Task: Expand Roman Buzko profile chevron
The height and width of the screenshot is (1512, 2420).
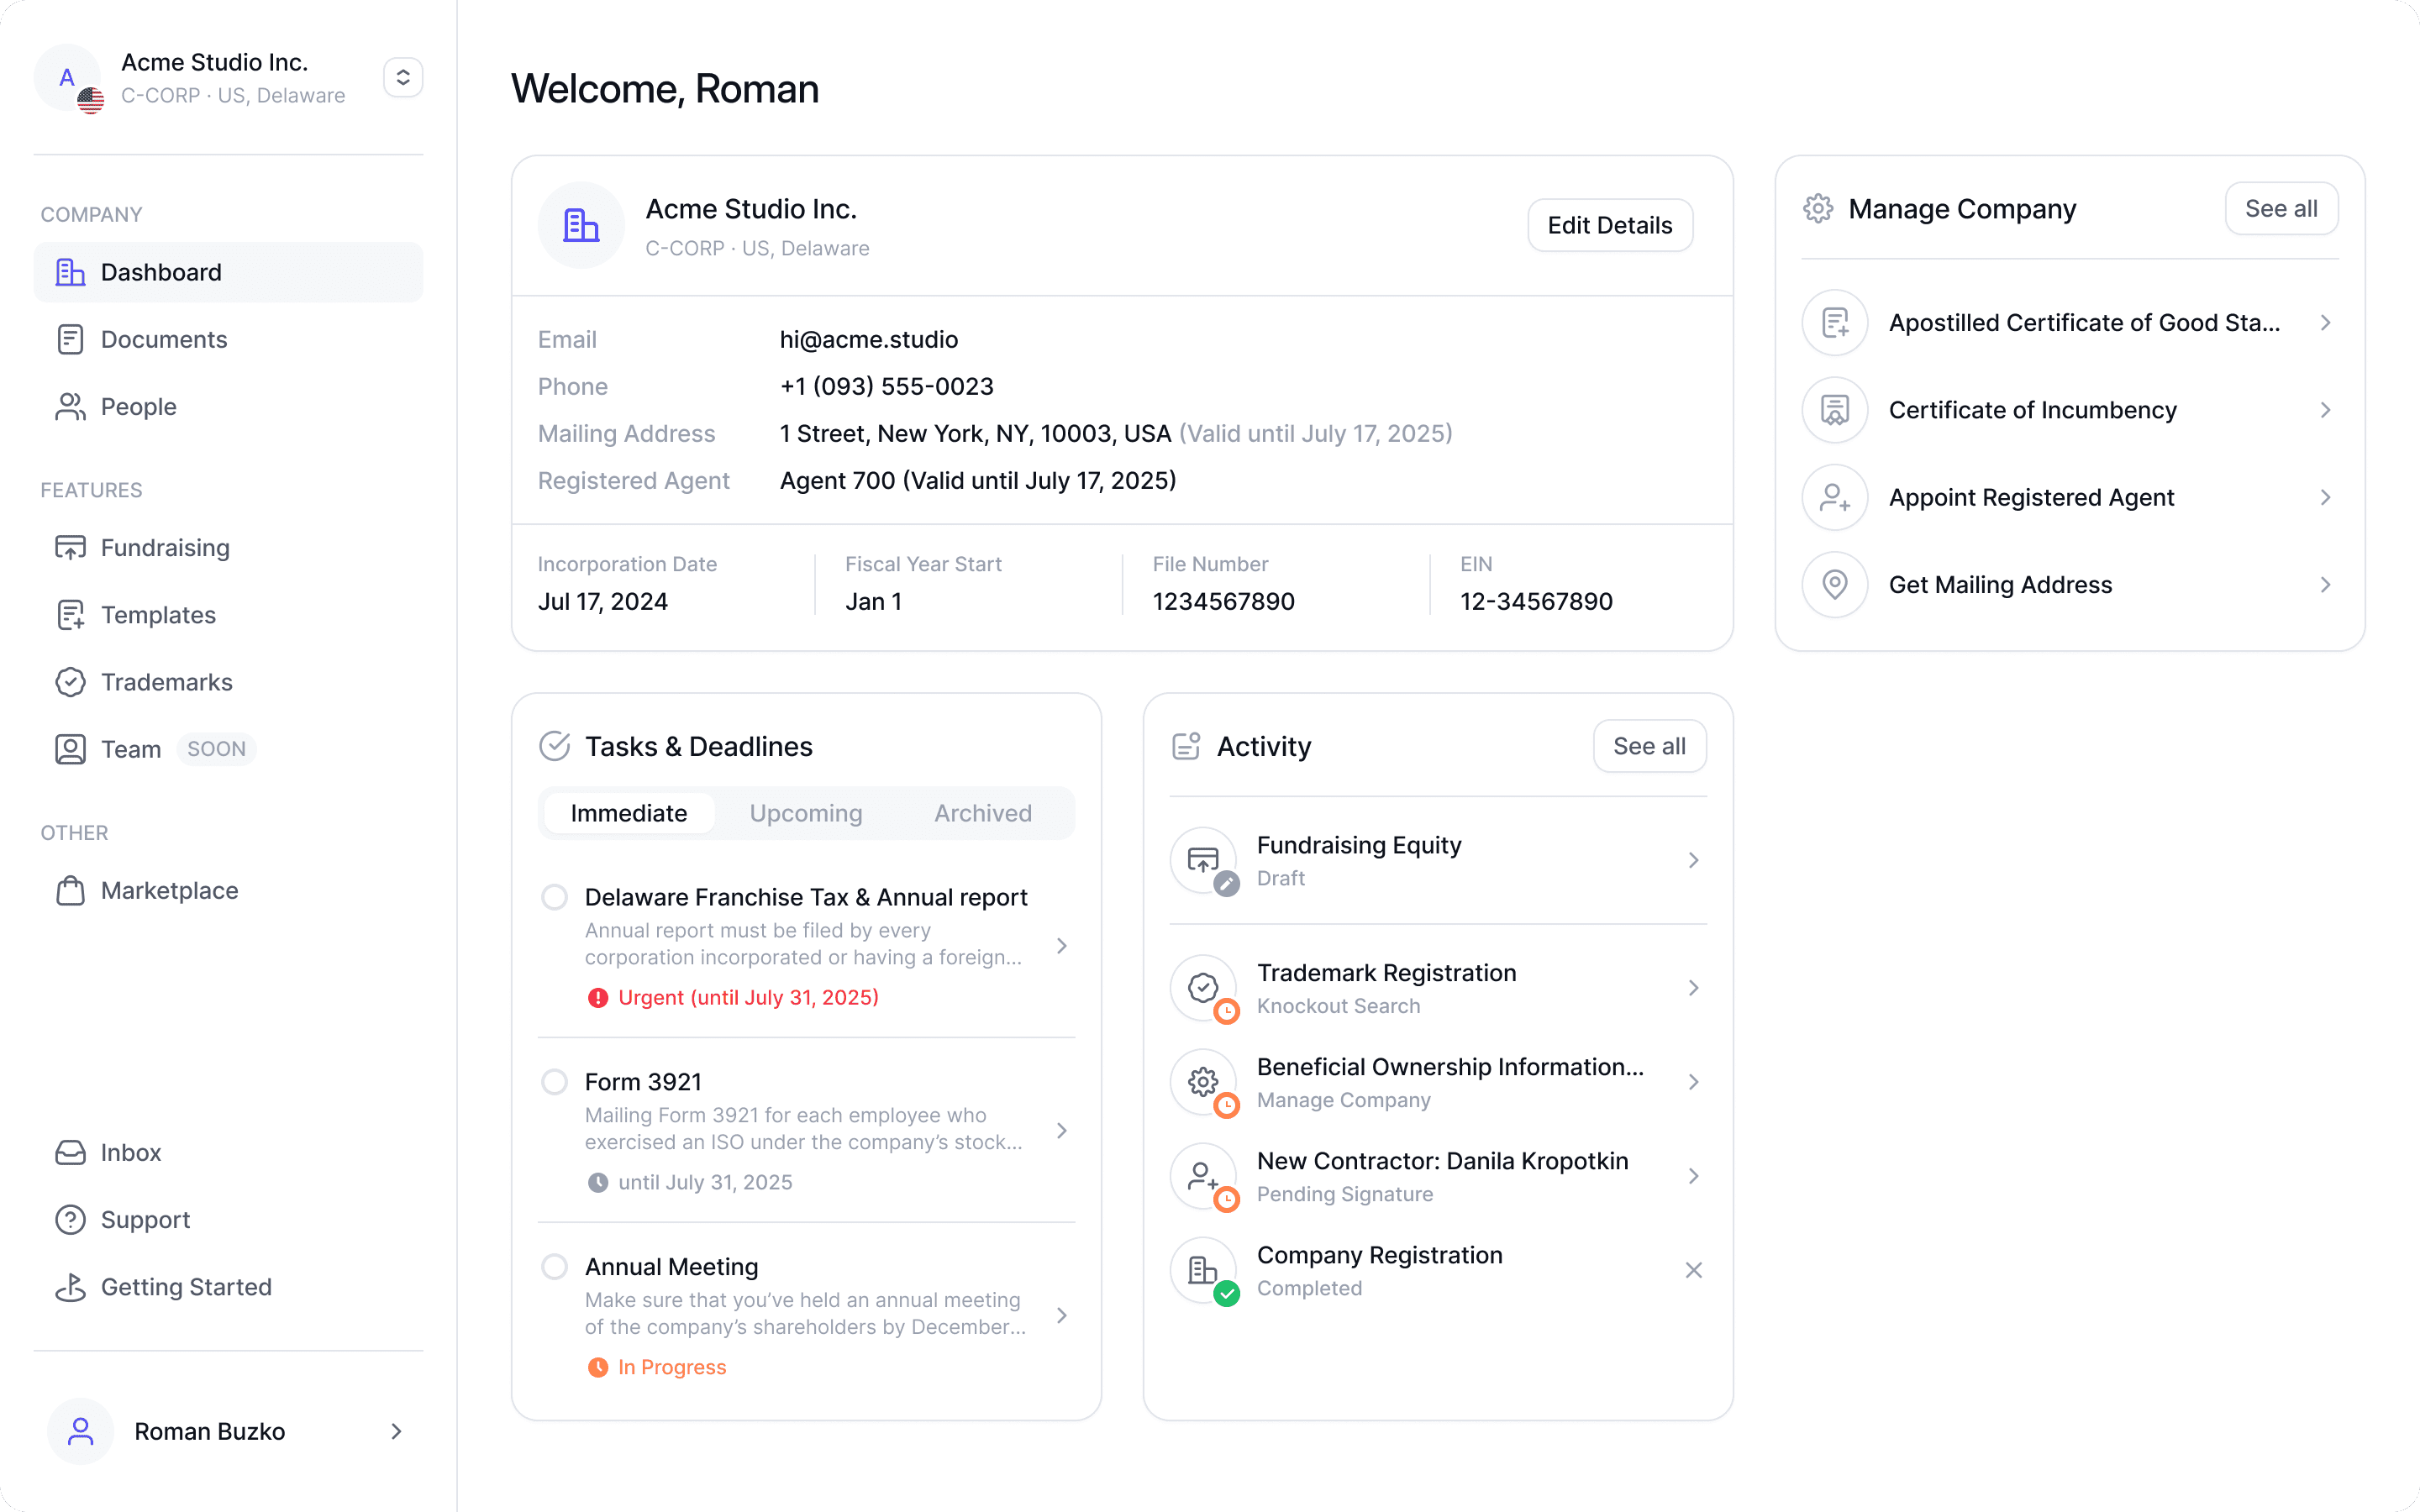Action: (x=396, y=1431)
